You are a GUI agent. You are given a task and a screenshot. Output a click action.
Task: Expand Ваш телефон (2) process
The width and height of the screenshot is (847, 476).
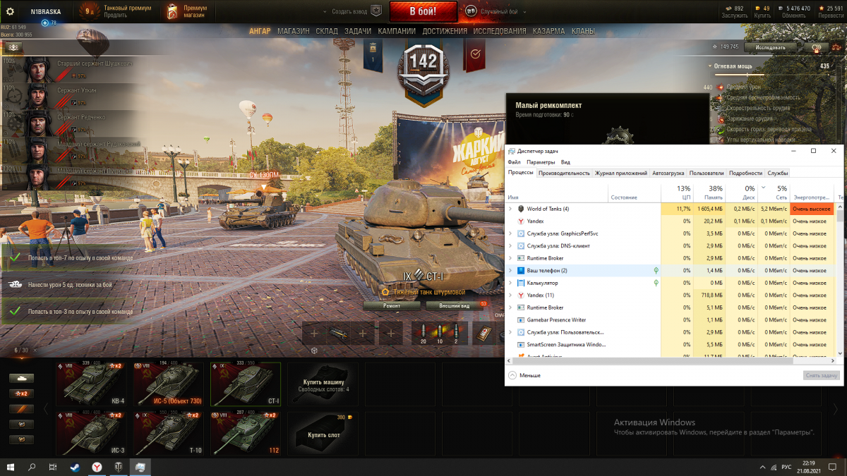click(510, 271)
